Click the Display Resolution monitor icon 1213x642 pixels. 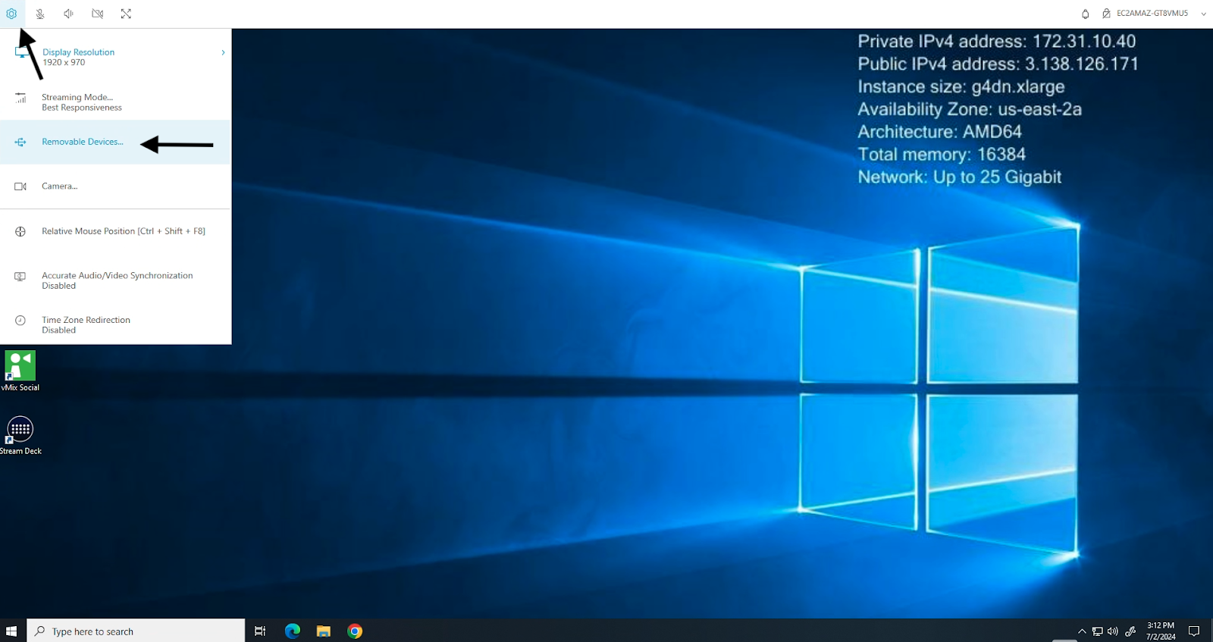[x=20, y=53]
